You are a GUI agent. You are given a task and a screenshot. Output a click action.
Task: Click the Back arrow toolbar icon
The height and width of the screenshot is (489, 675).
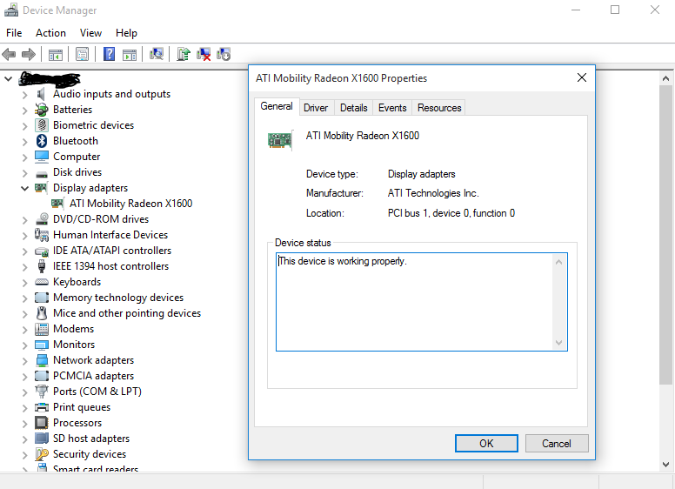click(x=9, y=54)
